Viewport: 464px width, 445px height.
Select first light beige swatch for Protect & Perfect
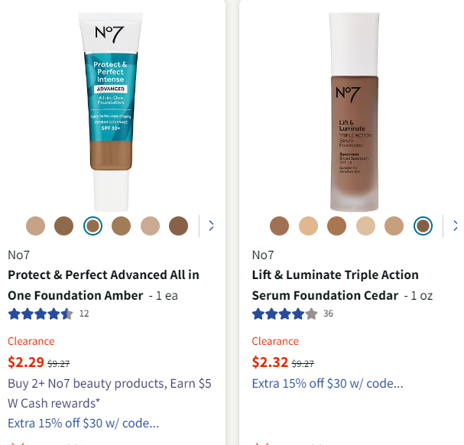point(35,226)
